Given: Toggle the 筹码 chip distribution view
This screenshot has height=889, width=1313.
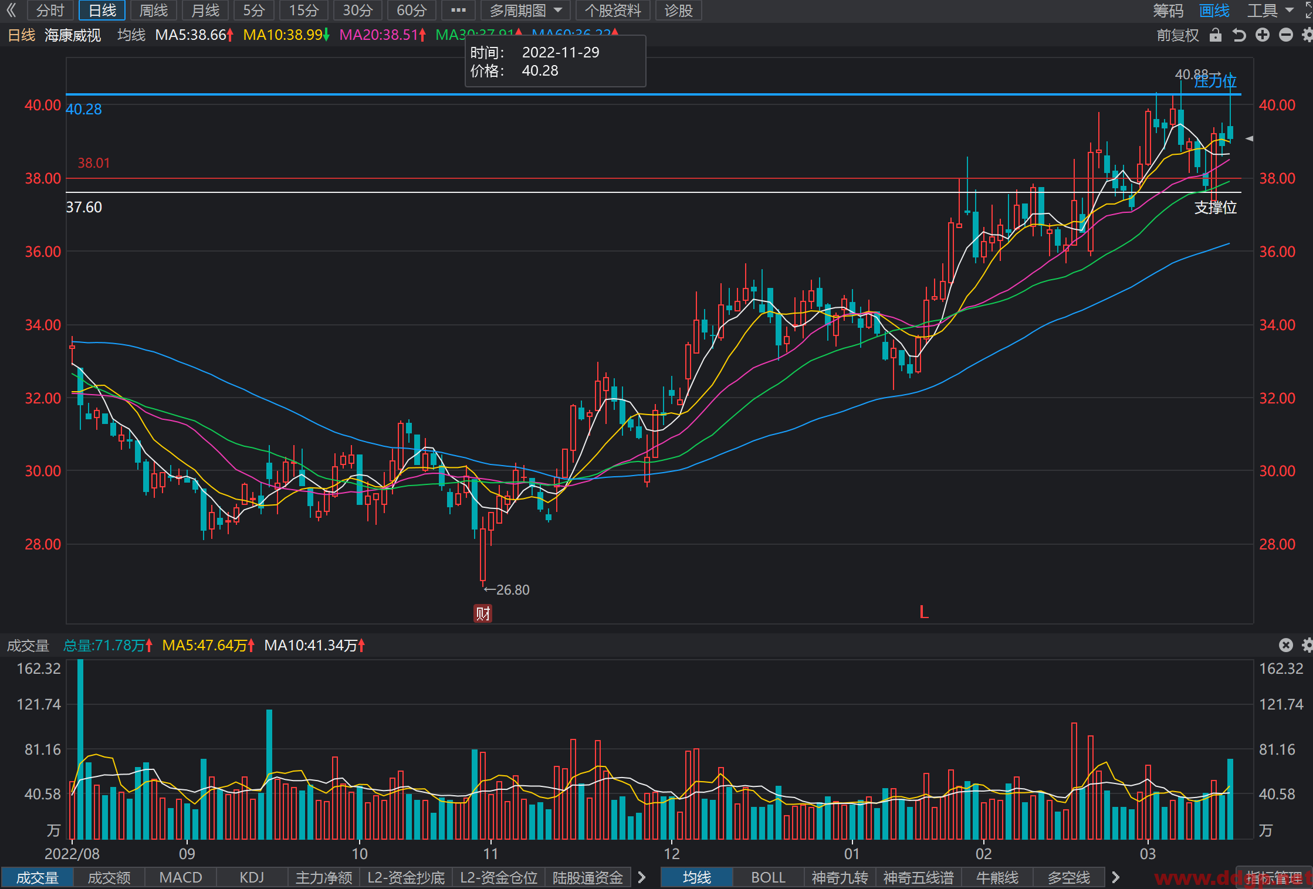Looking at the screenshot, I should 1168,11.
